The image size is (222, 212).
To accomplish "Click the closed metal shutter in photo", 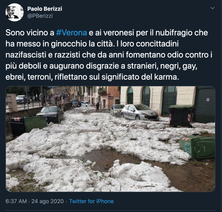I will [204, 105].
